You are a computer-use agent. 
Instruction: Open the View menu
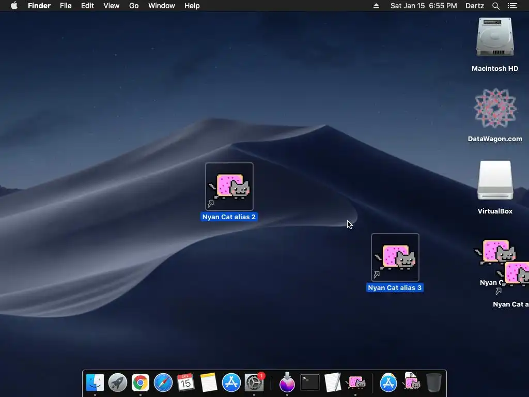click(112, 6)
